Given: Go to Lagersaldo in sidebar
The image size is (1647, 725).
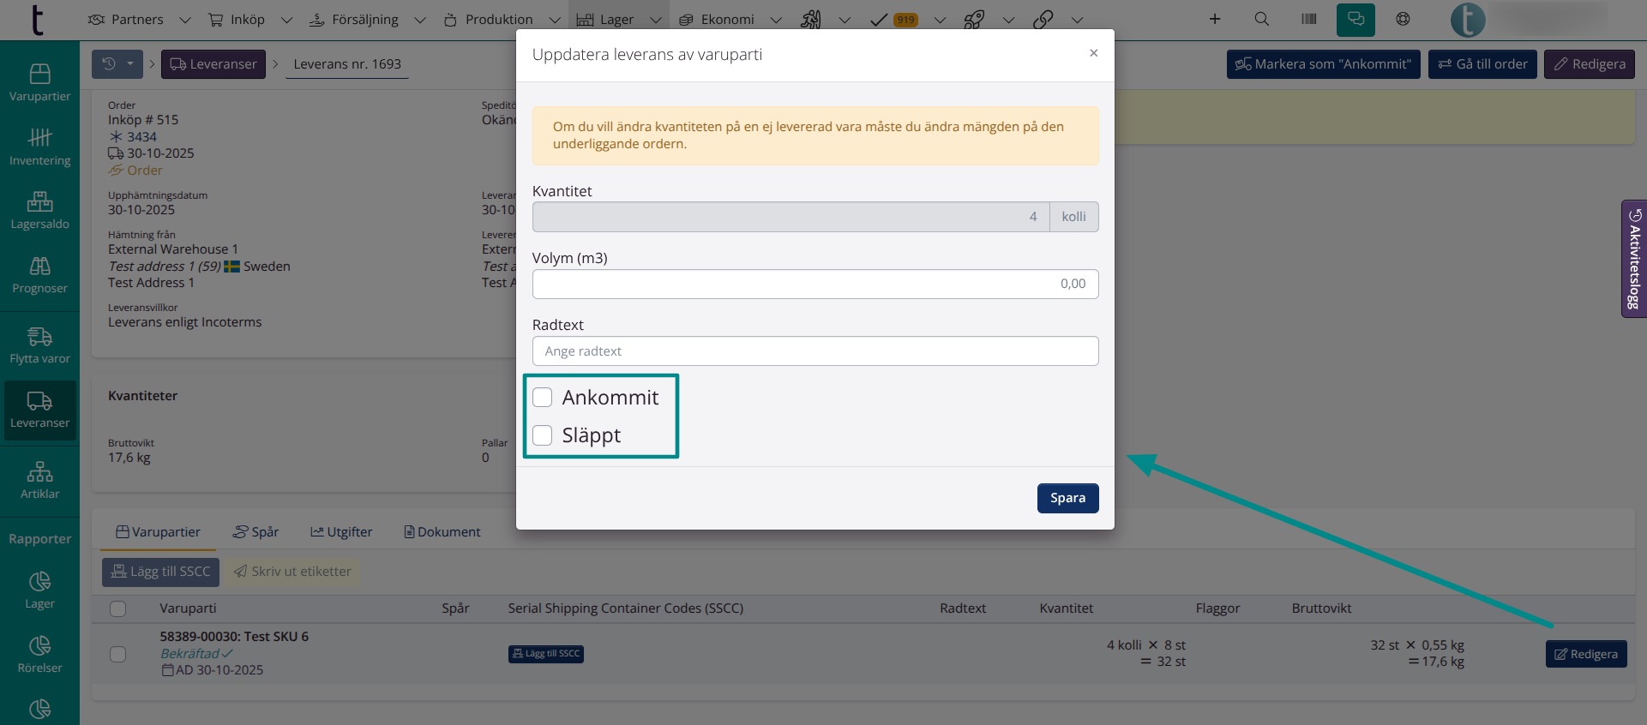Looking at the screenshot, I should click(39, 211).
